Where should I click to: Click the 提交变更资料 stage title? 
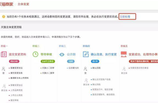click(18, 54)
